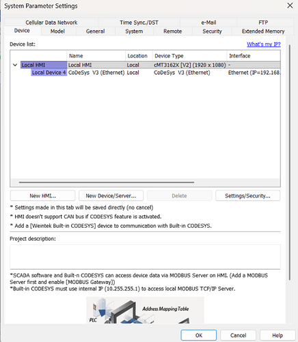Collapse the Local HMI tree node

coord(15,65)
